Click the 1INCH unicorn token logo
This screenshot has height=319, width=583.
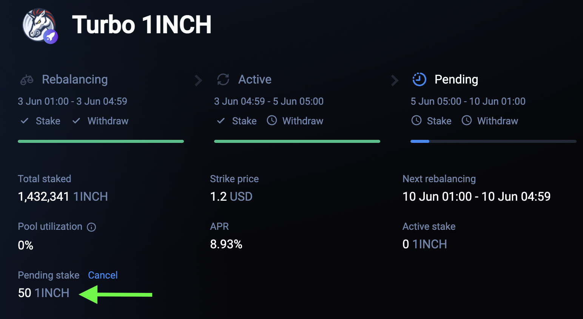(38, 23)
